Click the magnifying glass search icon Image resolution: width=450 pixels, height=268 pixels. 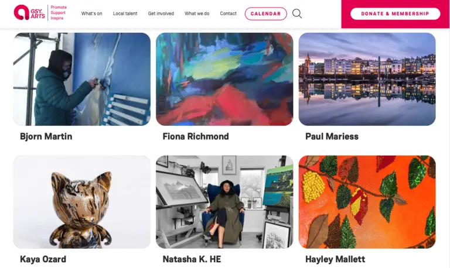pyautogui.click(x=297, y=13)
